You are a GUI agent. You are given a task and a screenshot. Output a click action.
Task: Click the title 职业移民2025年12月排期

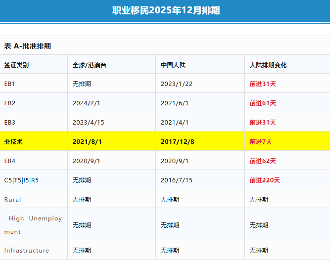pyautogui.click(x=166, y=10)
